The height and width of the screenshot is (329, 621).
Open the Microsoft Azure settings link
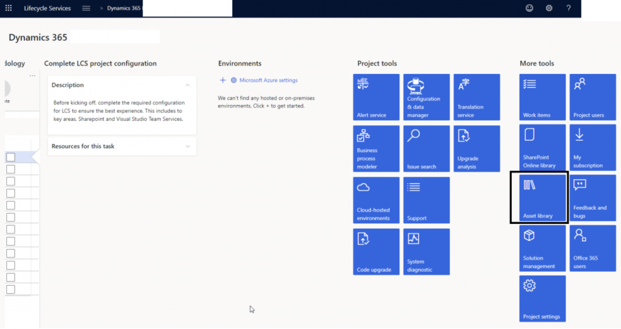(268, 80)
